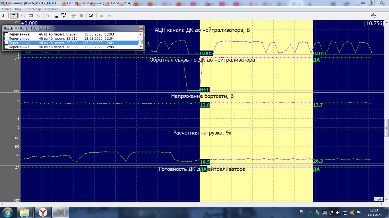389x218 pixels.
Task: Click the grayed marker crosshair toolbar icon
Action: pos(74,16)
